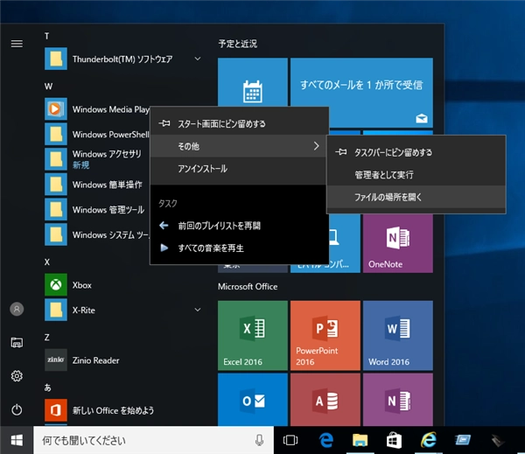
Task: Open the hamburger menu in Start
Action: coord(17,44)
